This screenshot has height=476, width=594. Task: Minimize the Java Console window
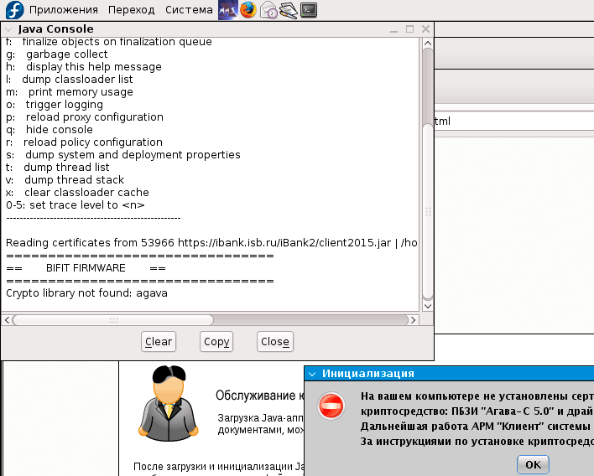coord(394,29)
